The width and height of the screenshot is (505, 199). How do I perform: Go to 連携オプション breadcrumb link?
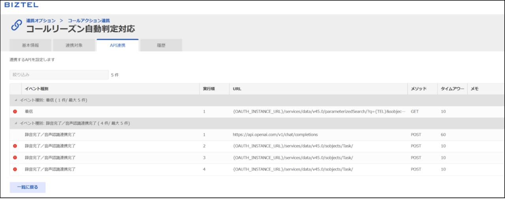point(41,20)
